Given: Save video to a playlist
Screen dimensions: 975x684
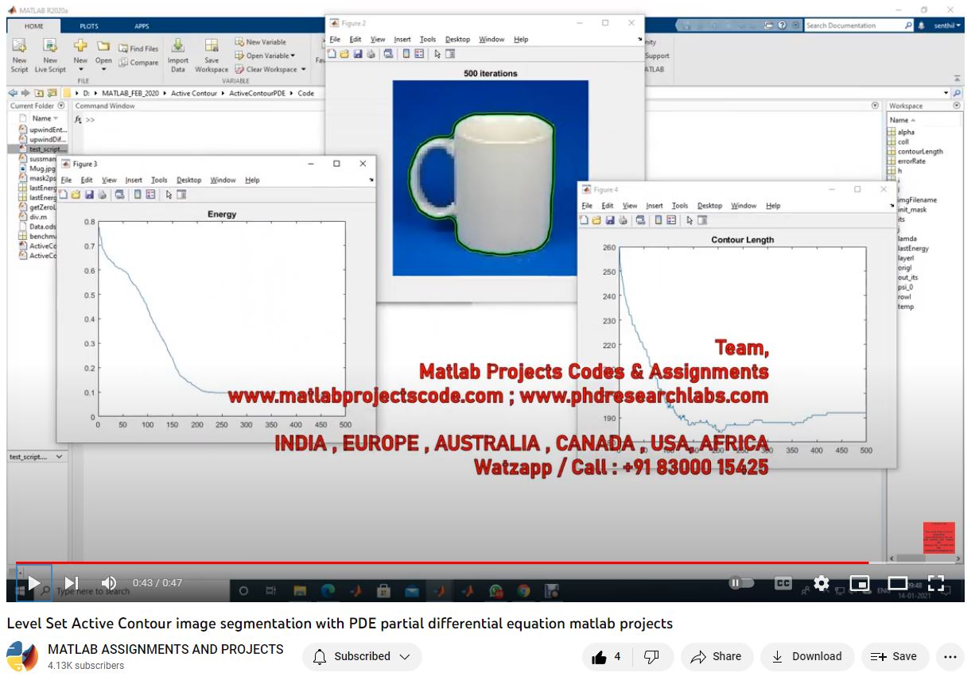Looking at the screenshot, I should (x=895, y=657).
